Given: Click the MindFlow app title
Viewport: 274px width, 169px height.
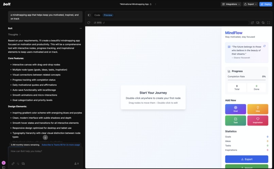Looking at the screenshot, I should 234,33.
